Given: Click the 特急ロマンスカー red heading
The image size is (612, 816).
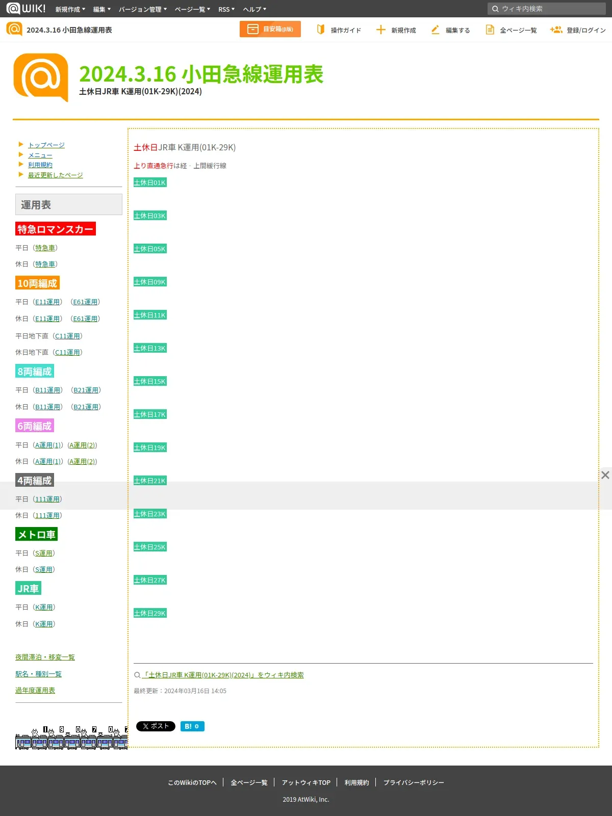Looking at the screenshot, I should pyautogui.click(x=56, y=229).
